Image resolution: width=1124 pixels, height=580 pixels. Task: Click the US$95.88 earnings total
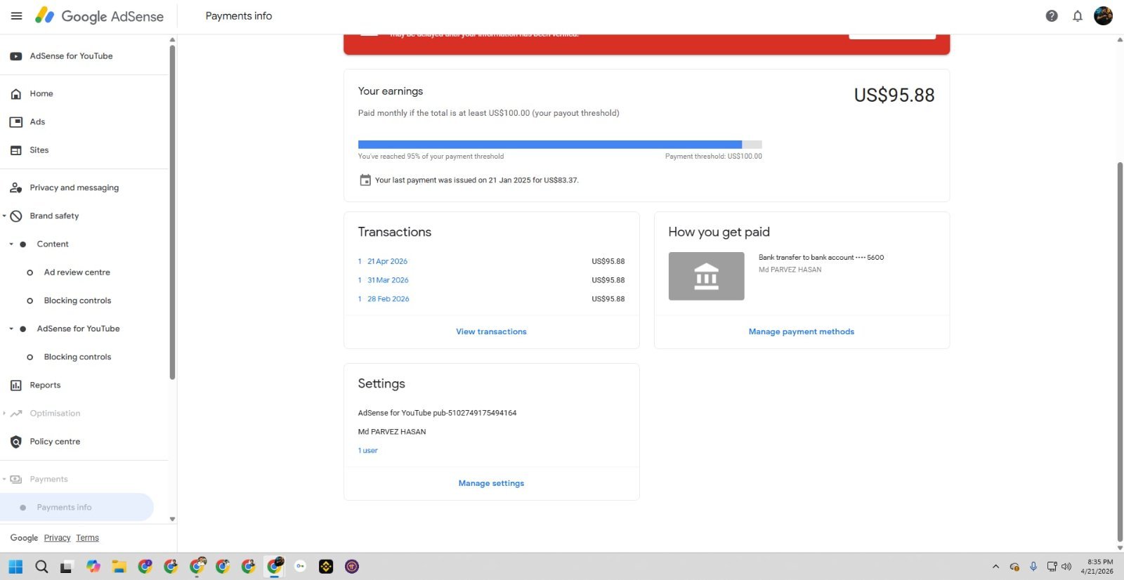(x=894, y=95)
